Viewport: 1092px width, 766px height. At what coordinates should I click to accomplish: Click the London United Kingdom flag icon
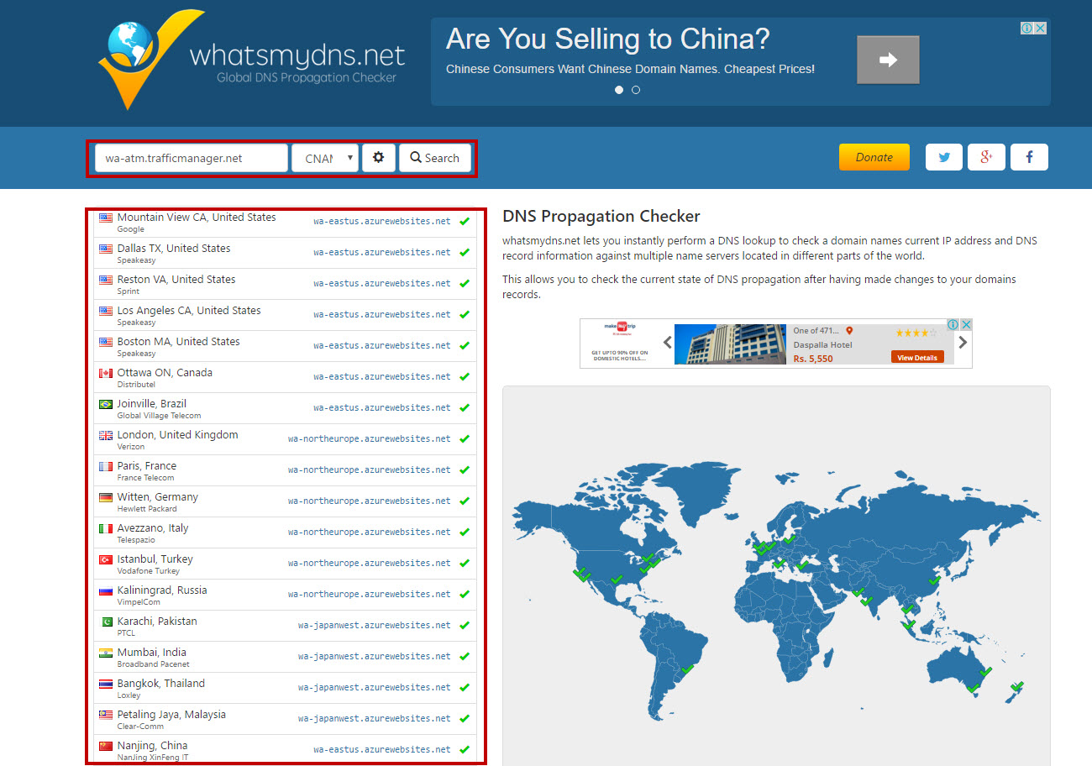tap(106, 435)
